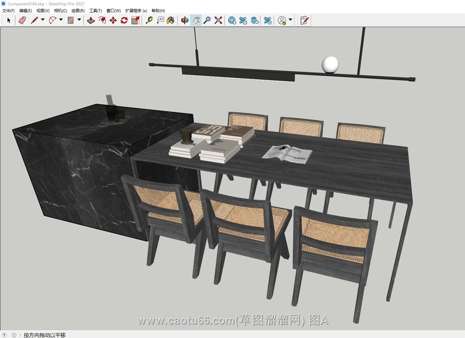Choose the red Move tool

pos(113,20)
